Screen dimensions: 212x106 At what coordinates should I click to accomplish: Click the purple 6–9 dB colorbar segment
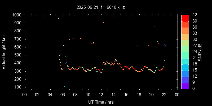pyautogui.click(x=185, y=85)
